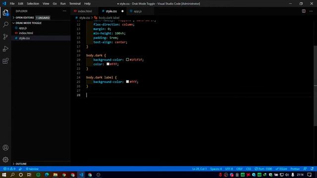317x178 pixels.
Task: Open the Go menu
Action: 54,3
